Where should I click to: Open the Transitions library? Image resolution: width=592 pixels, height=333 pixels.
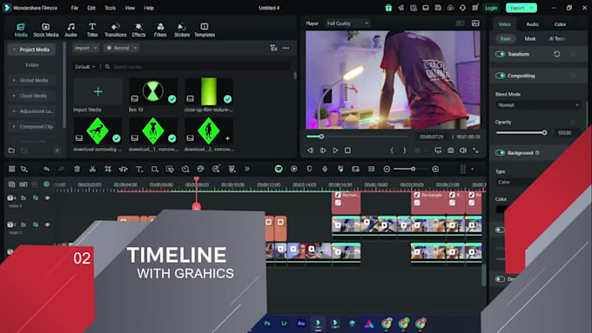pyautogui.click(x=116, y=30)
